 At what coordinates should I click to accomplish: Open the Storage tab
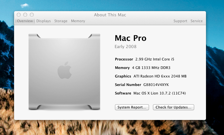coord(61,21)
